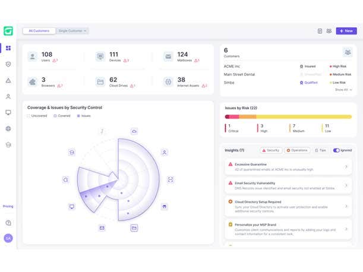Expand the Show All customers list

click(x=343, y=90)
